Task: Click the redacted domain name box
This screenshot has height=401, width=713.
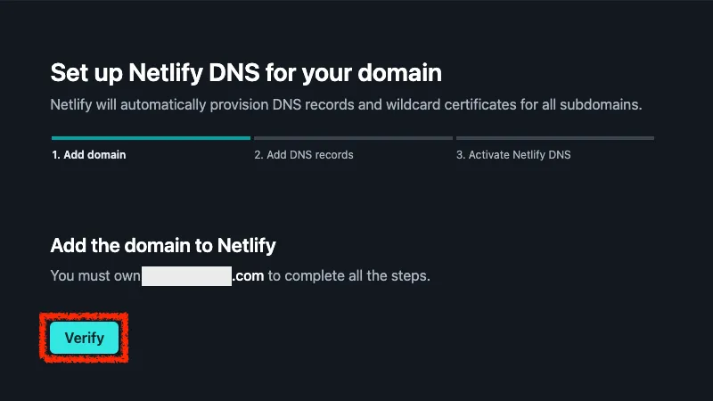Action: (x=187, y=275)
